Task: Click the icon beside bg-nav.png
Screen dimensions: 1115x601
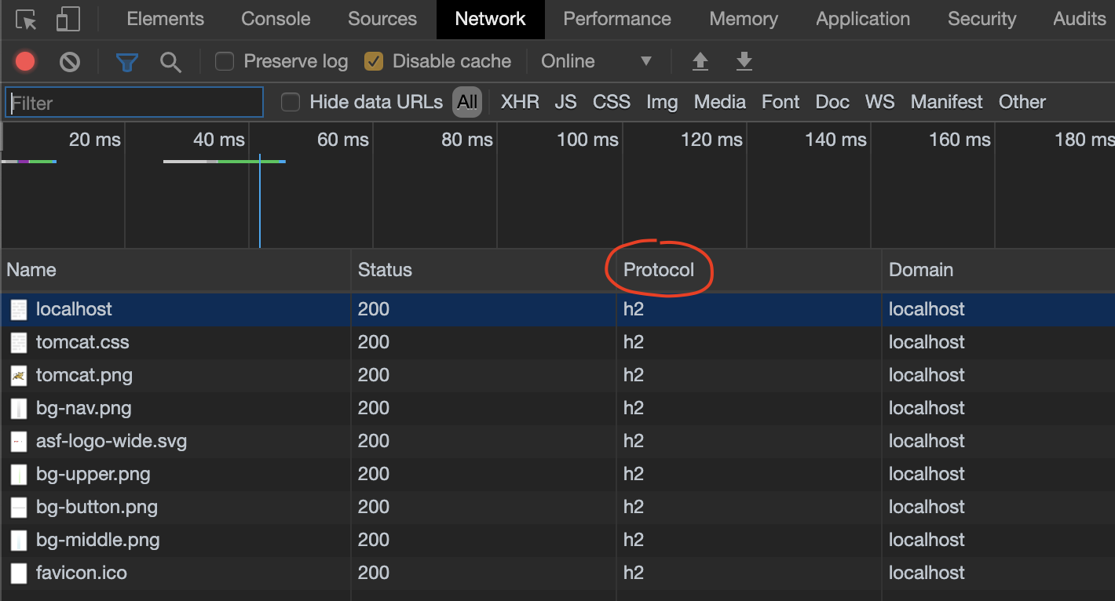Action: (19, 408)
